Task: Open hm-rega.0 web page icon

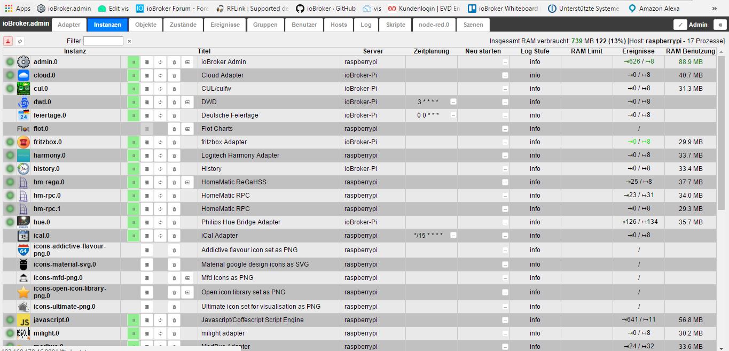Action: point(187,182)
